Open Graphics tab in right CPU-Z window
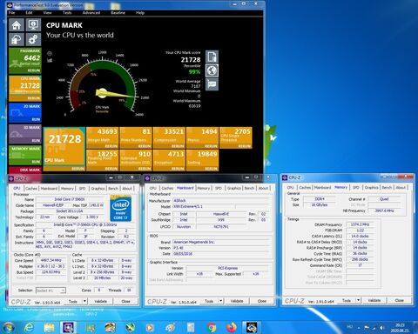The image size is (418, 334). (371, 188)
